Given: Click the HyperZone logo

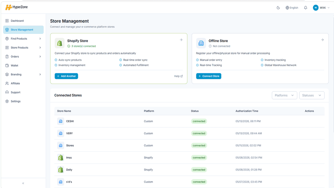Looking at the screenshot, I should (17, 7).
